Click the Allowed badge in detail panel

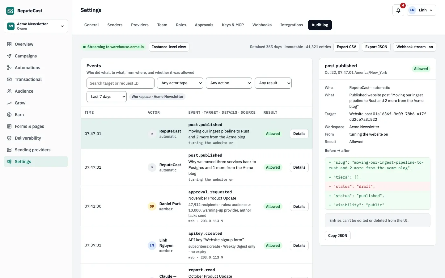[x=421, y=69]
